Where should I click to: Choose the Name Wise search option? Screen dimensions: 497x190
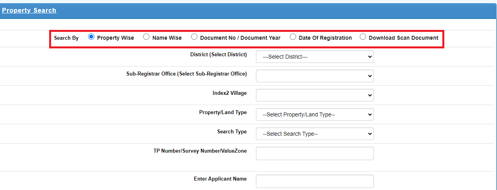coord(146,37)
